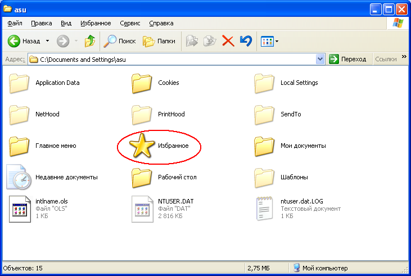Image resolution: width=411 pixels, height=276 pixels.
Task: Click the Windows flag logo icon
Action: point(398,23)
